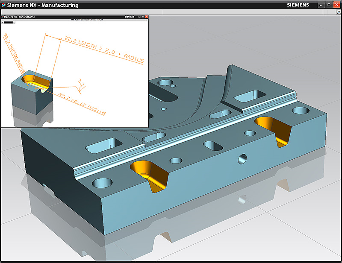Minimize the main Siemens NX window

(x=321, y=5)
